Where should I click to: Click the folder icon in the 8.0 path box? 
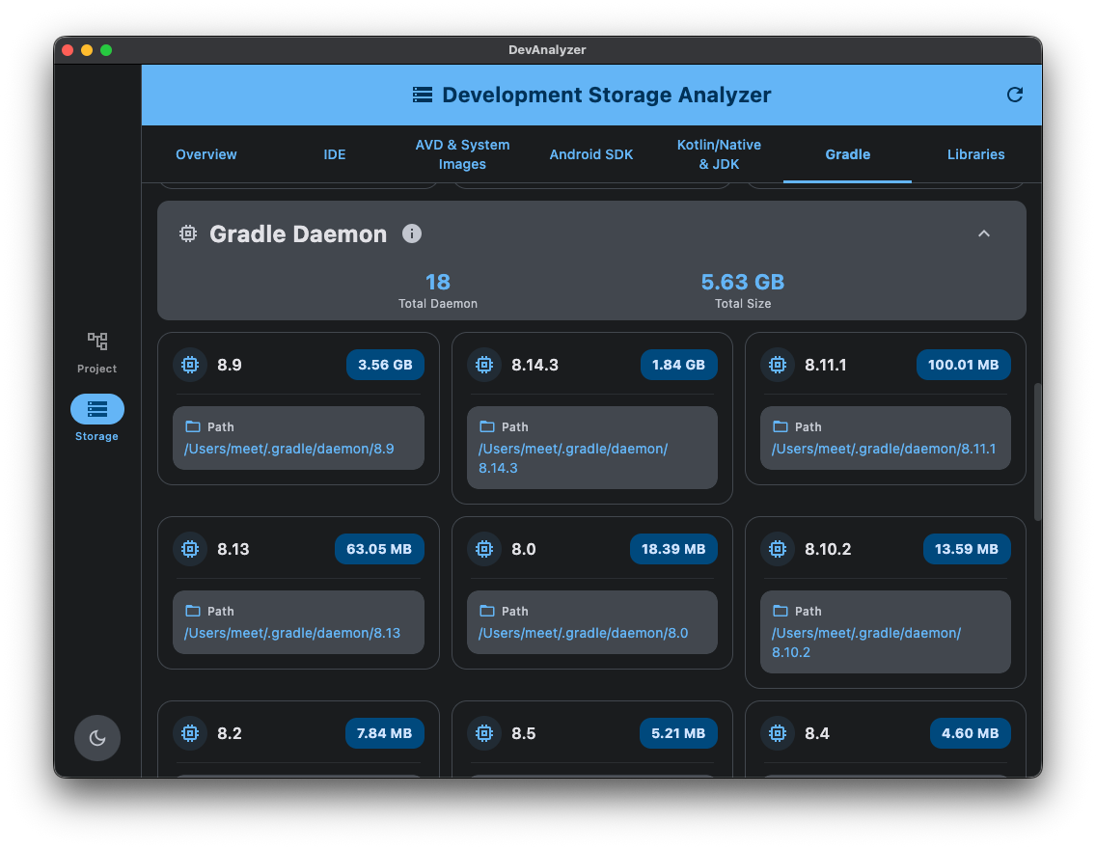[487, 611]
